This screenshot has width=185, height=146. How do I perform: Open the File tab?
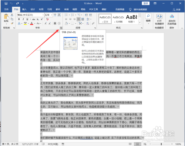6,9
